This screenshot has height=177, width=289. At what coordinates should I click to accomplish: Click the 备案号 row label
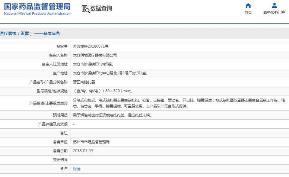pyautogui.click(x=62, y=46)
